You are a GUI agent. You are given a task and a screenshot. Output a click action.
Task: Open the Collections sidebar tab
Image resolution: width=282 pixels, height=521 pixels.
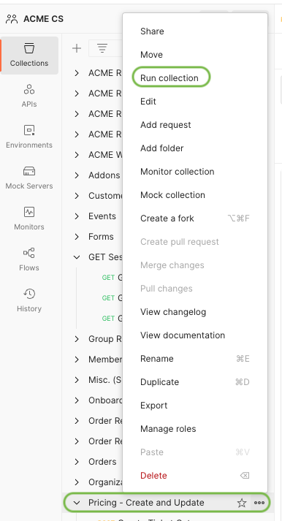tap(29, 55)
